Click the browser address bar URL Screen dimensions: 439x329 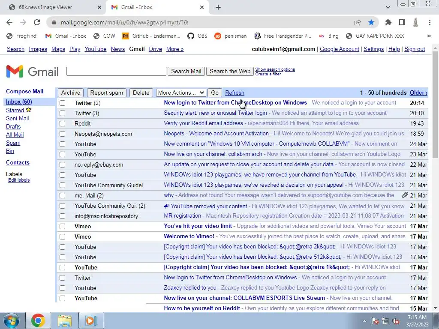point(125,22)
